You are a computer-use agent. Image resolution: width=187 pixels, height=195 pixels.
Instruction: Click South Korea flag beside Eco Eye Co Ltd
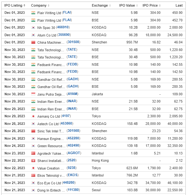pos(33,183)
